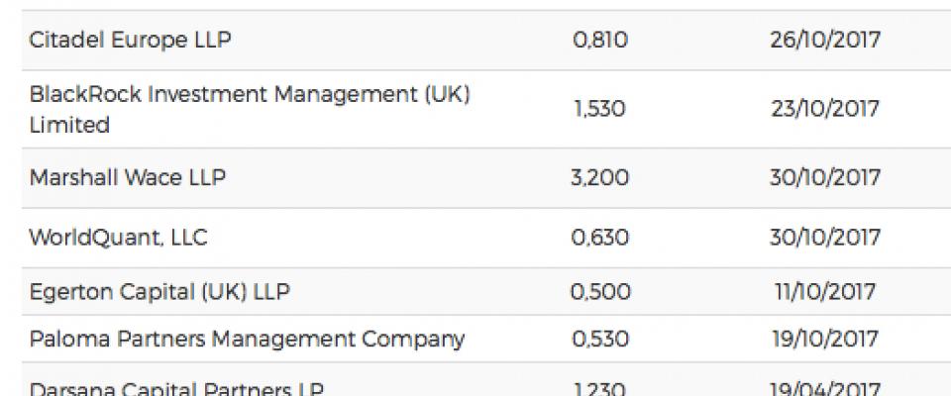Image resolution: width=951 pixels, height=396 pixels.
Task: Click the 0,530 value for Paloma
Action: coord(600,339)
